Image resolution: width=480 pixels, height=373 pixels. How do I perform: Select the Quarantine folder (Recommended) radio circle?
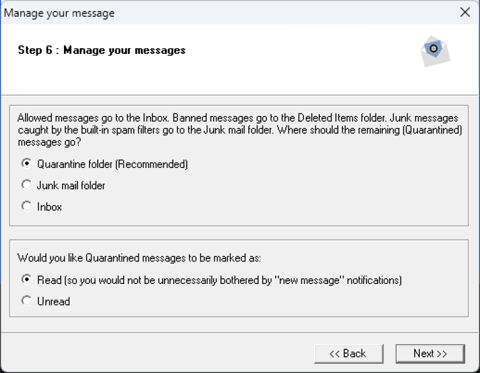[26, 163]
